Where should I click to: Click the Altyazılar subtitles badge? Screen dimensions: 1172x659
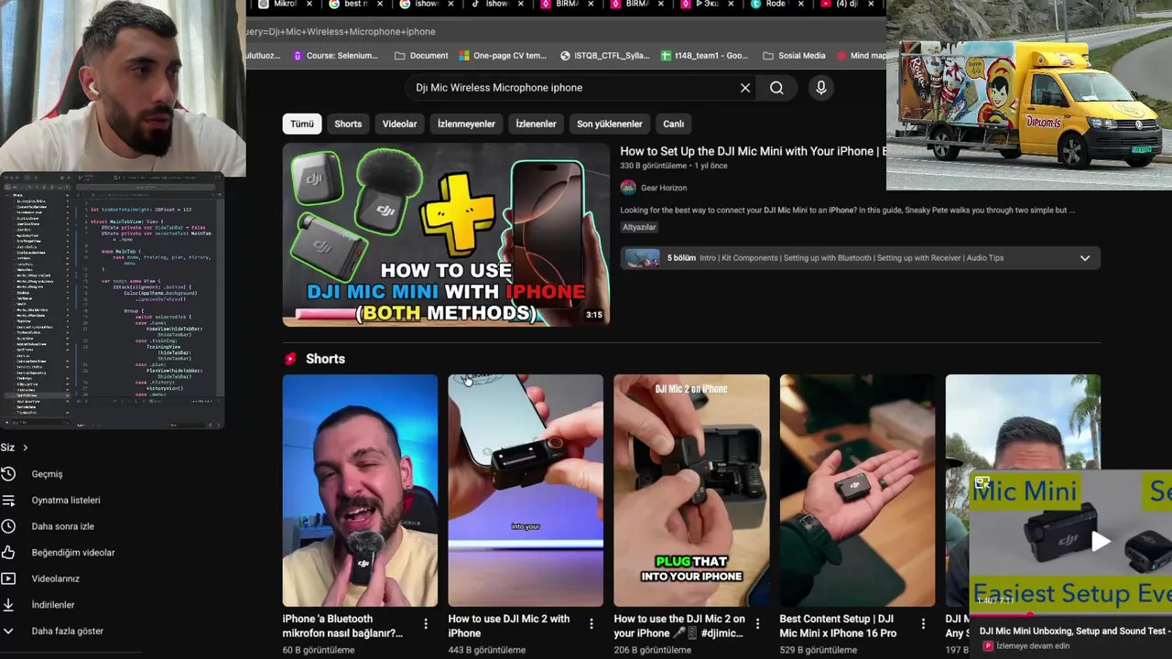click(x=639, y=227)
